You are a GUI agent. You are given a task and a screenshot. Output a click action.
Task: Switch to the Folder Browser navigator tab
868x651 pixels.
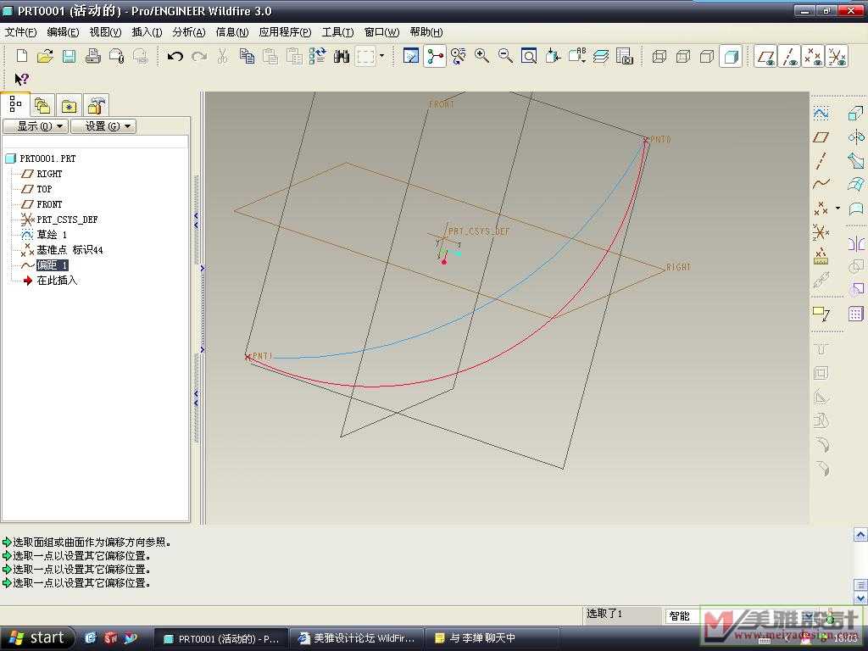click(42, 105)
